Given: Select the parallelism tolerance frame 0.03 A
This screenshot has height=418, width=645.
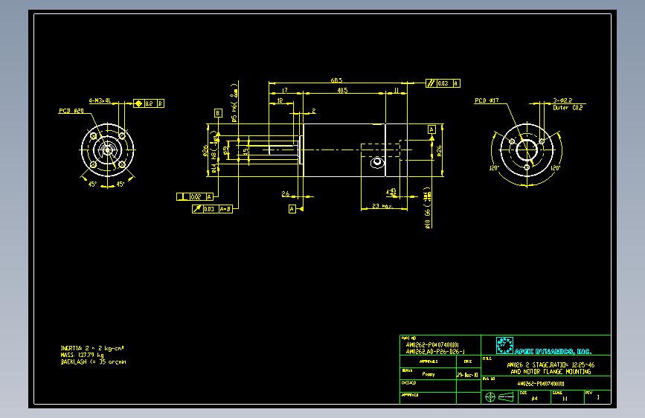Looking at the screenshot, I should [443, 83].
